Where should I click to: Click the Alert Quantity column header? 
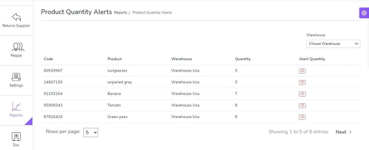click(x=312, y=59)
